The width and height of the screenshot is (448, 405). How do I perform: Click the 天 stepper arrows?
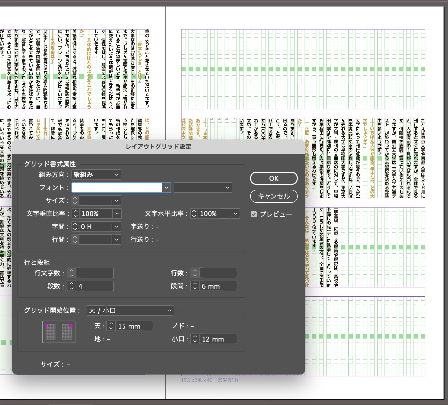point(111,326)
